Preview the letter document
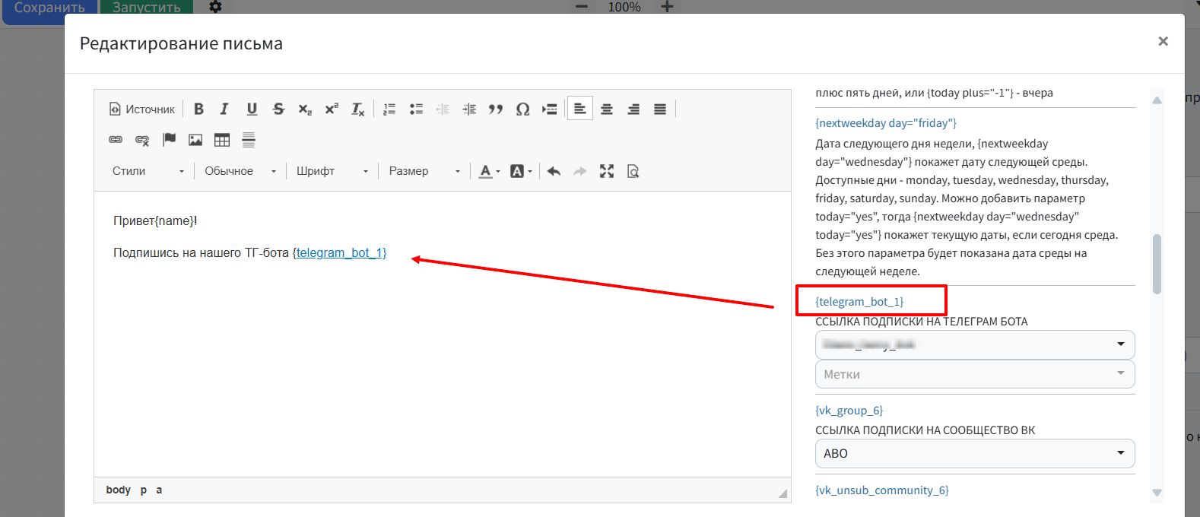Screen dimensions: 1200x517 click(633, 171)
